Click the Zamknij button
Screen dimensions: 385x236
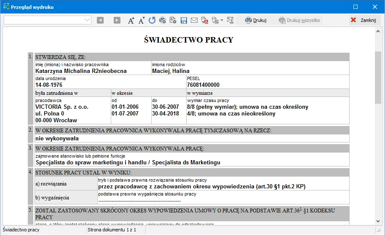[x=364, y=20]
